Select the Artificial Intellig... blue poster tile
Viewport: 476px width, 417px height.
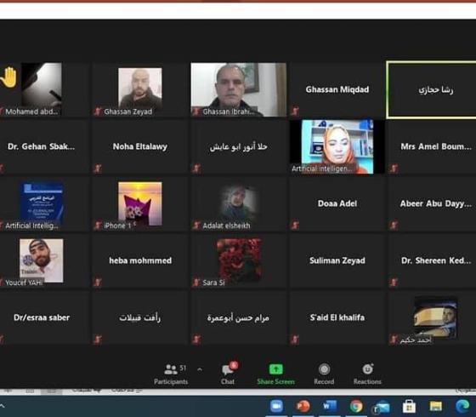(44, 203)
